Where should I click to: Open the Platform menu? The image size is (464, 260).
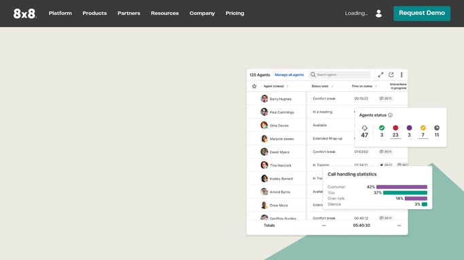pyautogui.click(x=60, y=14)
